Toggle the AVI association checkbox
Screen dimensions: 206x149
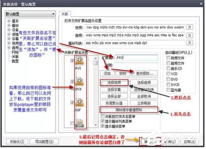click(x=72, y=60)
